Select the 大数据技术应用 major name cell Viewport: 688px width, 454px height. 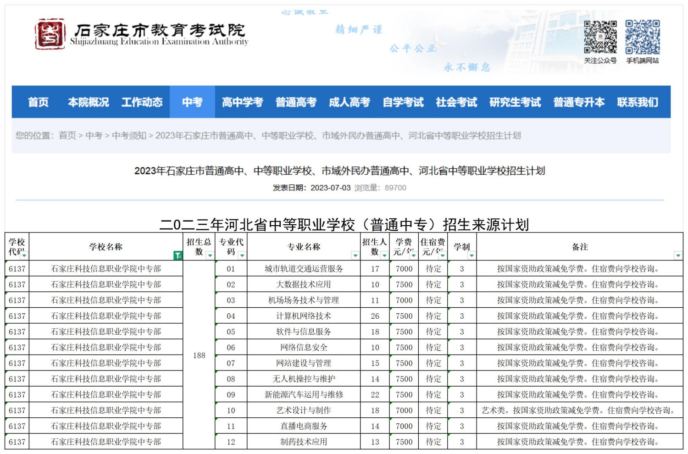303,285
